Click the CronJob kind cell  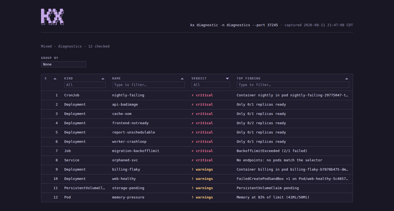tap(72, 95)
